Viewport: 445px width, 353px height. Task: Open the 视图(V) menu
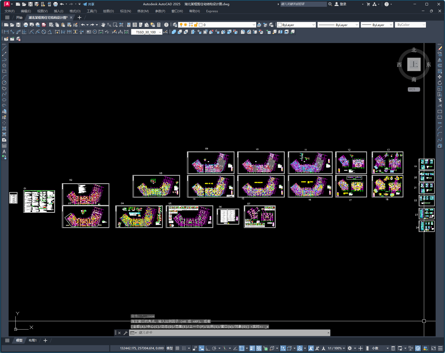[x=42, y=11]
